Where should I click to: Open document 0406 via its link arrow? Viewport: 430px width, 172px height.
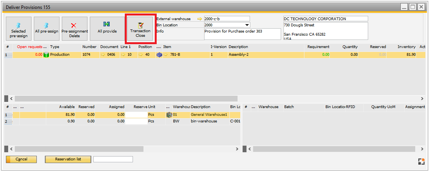(103, 55)
